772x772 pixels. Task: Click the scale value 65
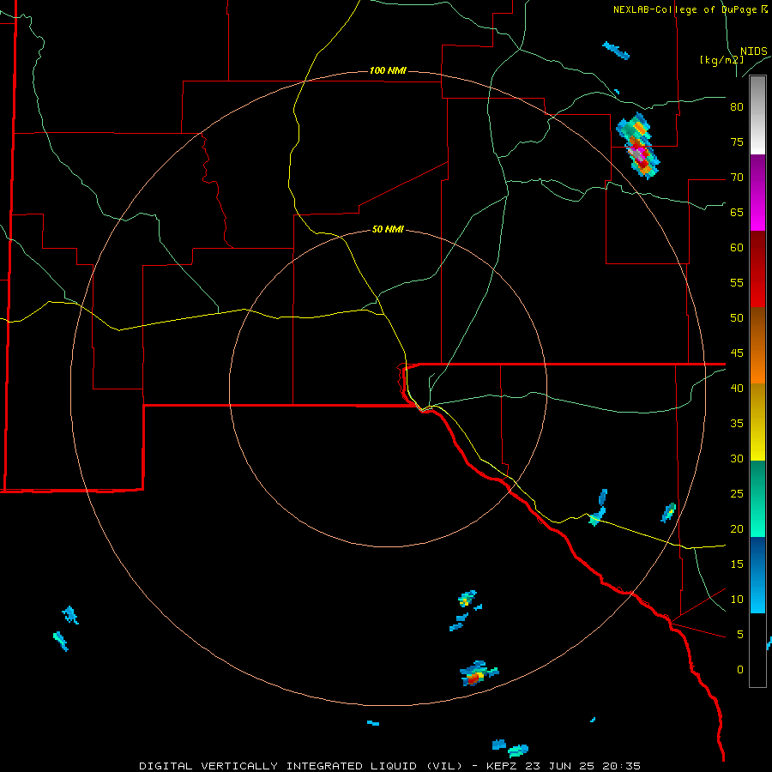pyautogui.click(x=737, y=213)
